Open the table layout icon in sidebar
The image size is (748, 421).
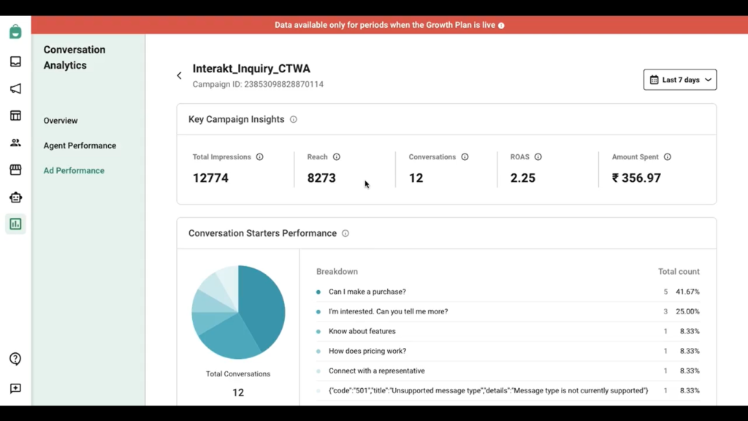coord(15,115)
